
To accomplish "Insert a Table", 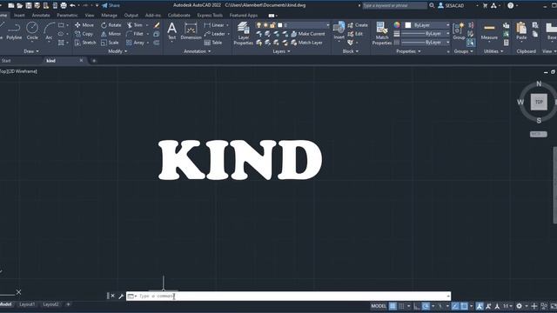I will click(213, 43).
